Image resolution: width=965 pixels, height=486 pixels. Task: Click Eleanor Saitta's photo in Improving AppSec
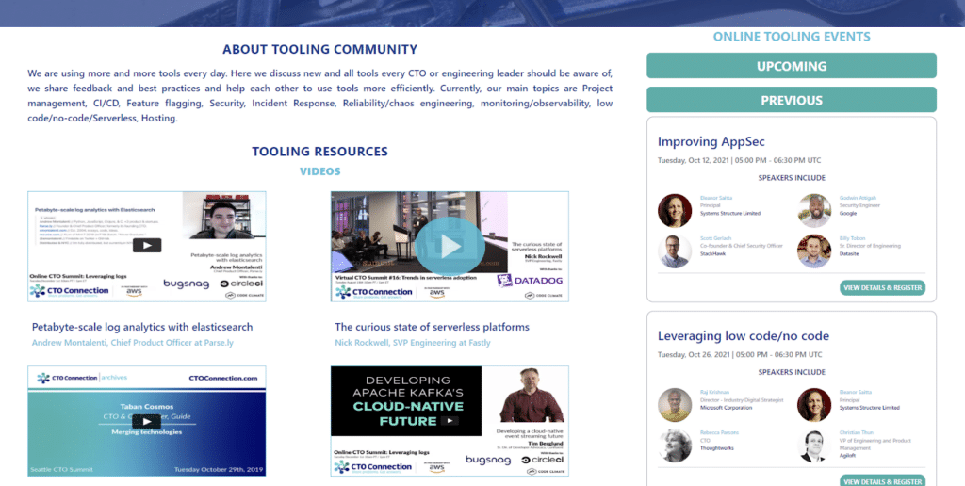tap(675, 210)
